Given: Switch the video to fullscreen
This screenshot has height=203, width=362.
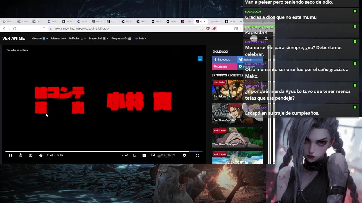Looking at the screenshot, I should tap(198, 155).
